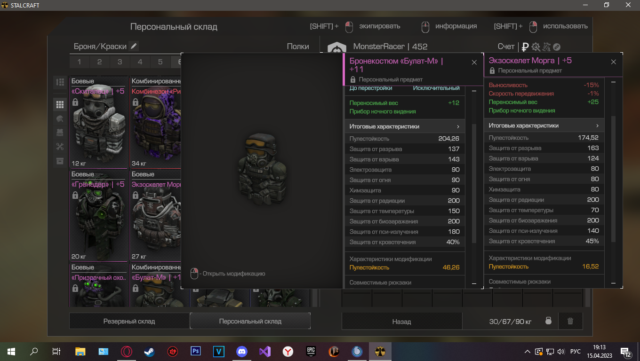Expand Итоговые характеристики in Булат-М panel

tap(405, 126)
